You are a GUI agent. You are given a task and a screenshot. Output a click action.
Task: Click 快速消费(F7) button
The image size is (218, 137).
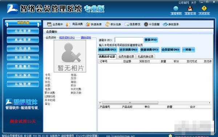(x=149, y=50)
